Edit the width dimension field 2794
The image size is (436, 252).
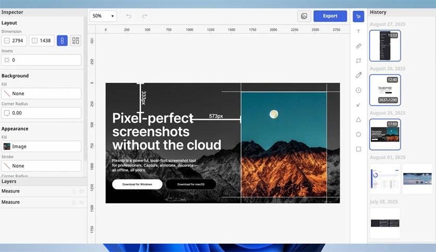click(x=14, y=41)
